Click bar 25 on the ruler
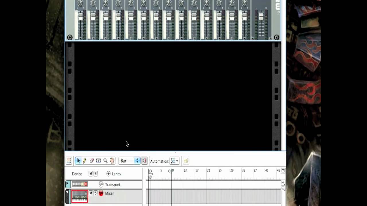Image resolution: width=367 pixels, height=206 pixels. tap(220, 171)
